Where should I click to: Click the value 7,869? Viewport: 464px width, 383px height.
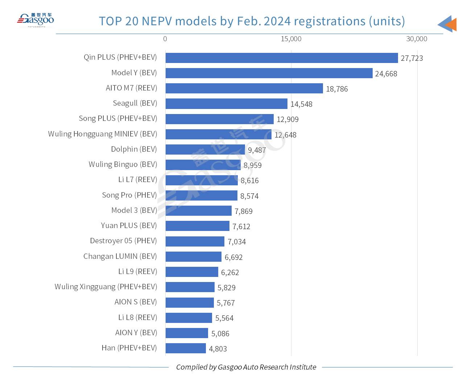(x=243, y=211)
